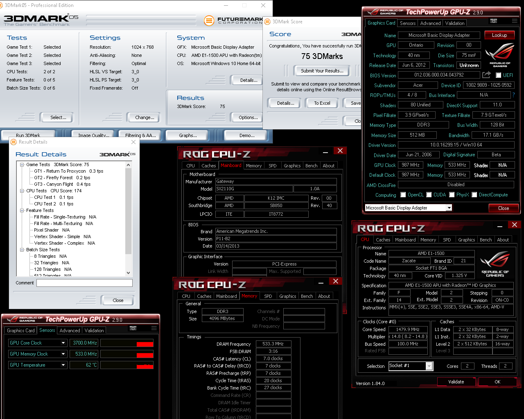Collapse the Feature Tests tree node
The height and width of the screenshot is (419, 524).
pyautogui.click(x=22, y=210)
